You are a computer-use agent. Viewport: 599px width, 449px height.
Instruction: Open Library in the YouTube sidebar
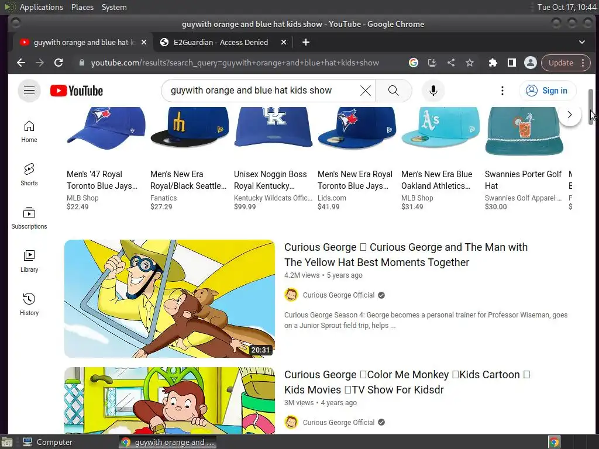(x=29, y=261)
